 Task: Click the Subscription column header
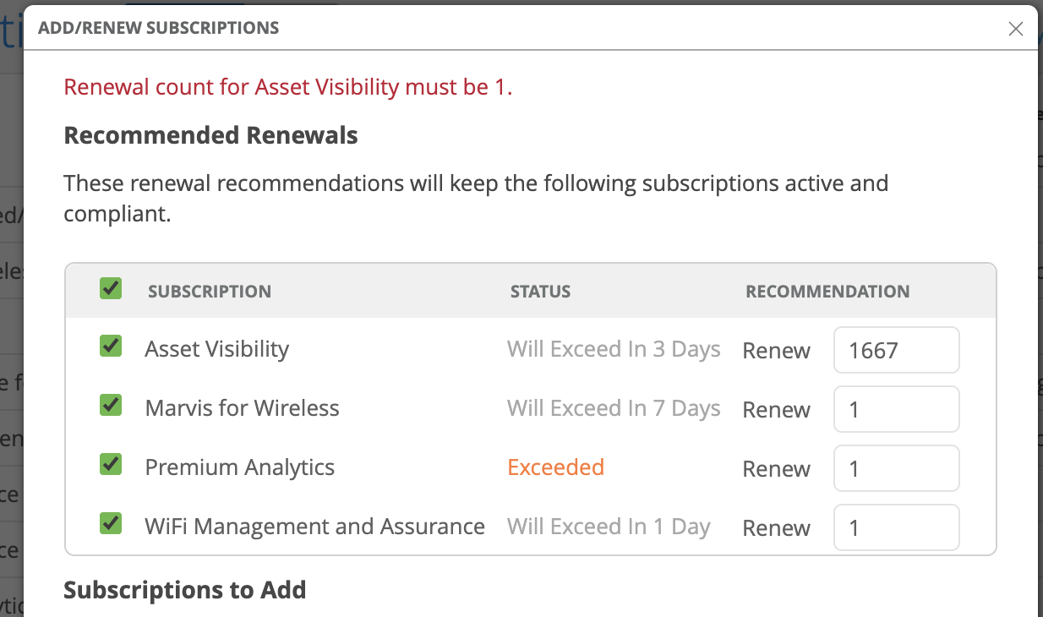[x=210, y=292]
